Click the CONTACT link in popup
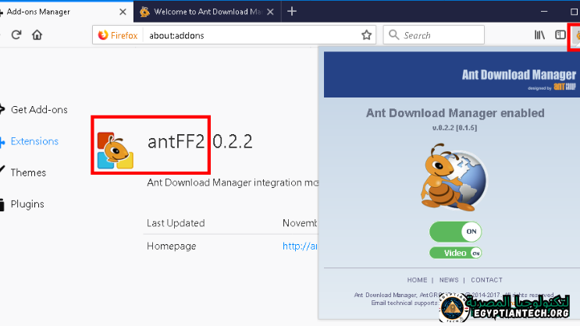 click(486, 280)
